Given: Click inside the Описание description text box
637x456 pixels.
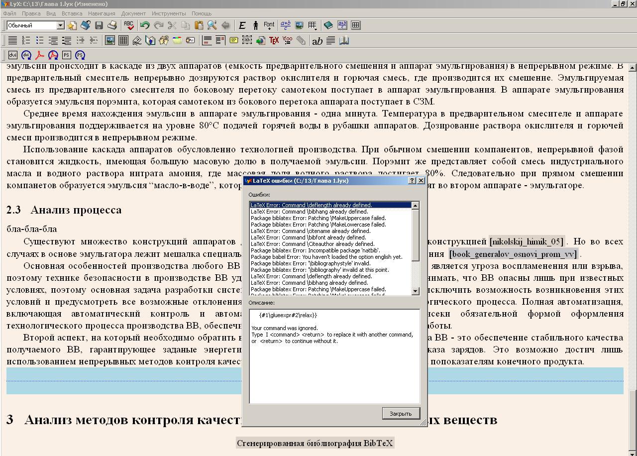Looking at the screenshot, I should tap(334, 356).
